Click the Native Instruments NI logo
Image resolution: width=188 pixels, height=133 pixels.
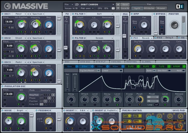(x=180, y=6)
